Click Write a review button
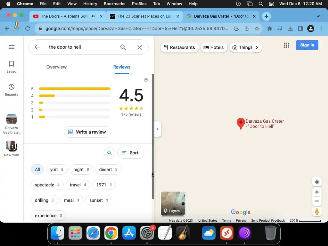The width and height of the screenshot is (328, 246). 87,132
